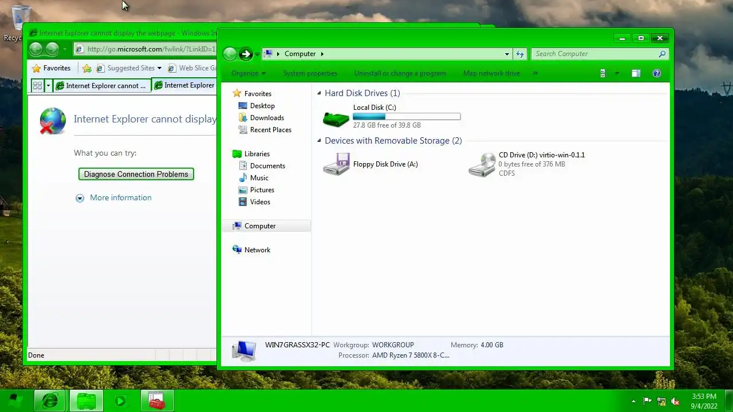Show hidden tray icons
Viewport: 733px width, 412px height.
tap(633, 401)
